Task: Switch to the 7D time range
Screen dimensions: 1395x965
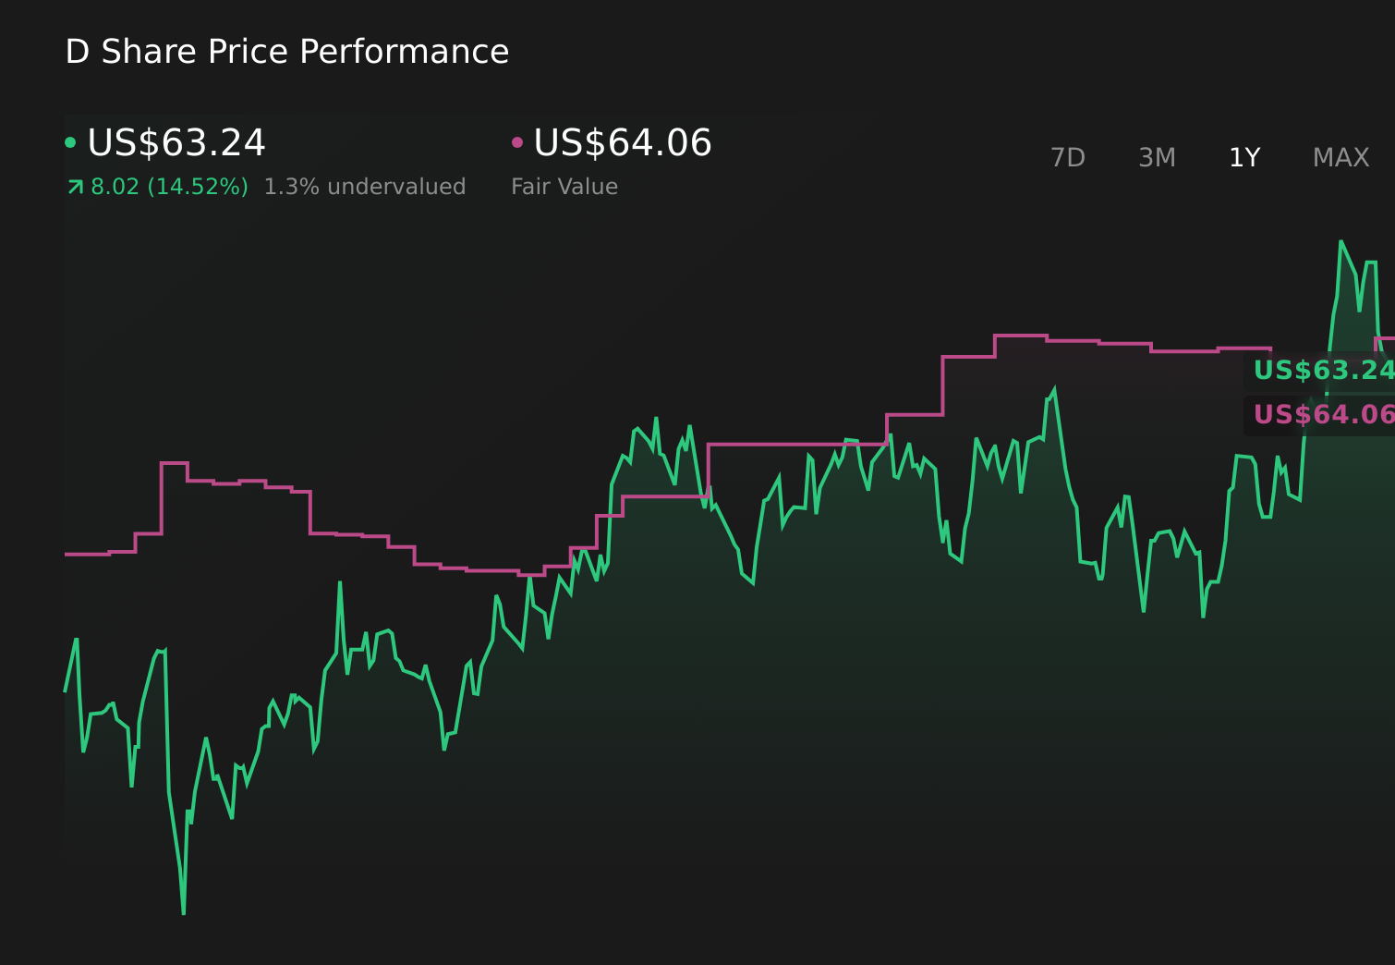Action: pyautogui.click(x=1068, y=158)
